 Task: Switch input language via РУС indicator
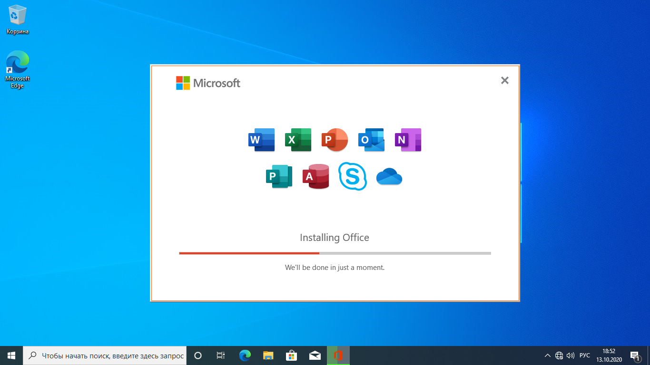click(x=585, y=355)
